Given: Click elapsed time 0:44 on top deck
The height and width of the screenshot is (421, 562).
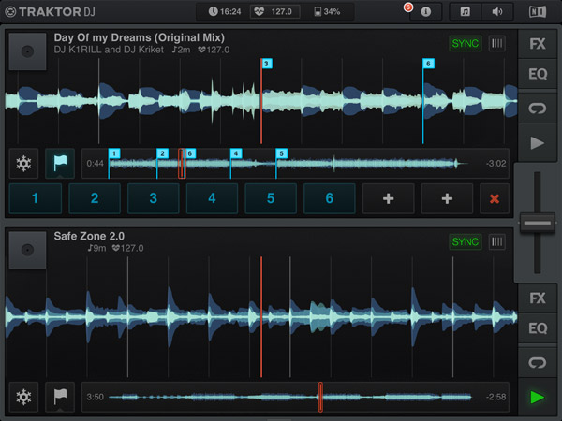Looking at the screenshot, I should click(95, 164).
